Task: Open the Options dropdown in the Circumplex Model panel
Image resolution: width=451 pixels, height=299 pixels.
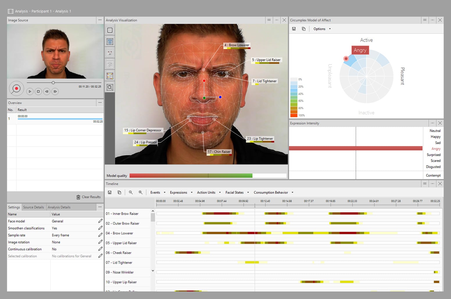Action: click(x=322, y=29)
